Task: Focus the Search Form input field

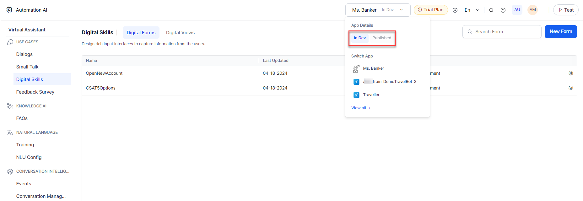Action: [x=502, y=32]
